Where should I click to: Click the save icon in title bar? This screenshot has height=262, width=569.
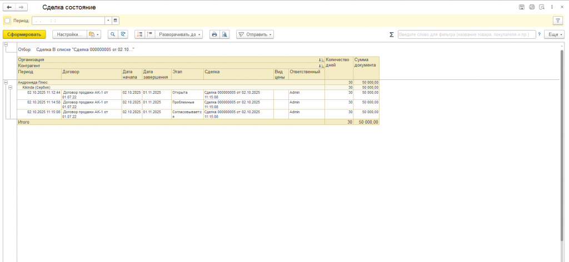click(x=521, y=7)
